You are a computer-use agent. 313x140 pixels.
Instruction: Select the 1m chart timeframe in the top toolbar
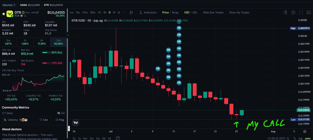click(x=71, y=12)
